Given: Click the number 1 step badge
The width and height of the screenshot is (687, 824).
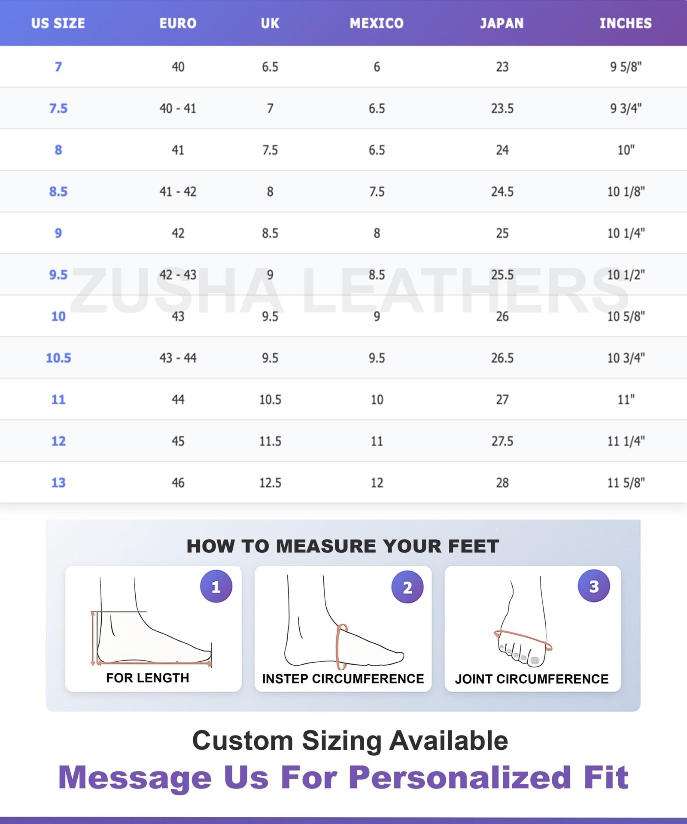Looking at the screenshot, I should click(216, 586).
